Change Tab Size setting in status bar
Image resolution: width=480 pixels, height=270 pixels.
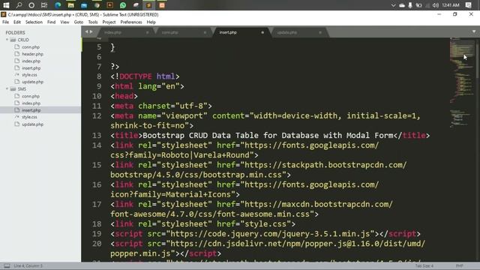pos(424,265)
